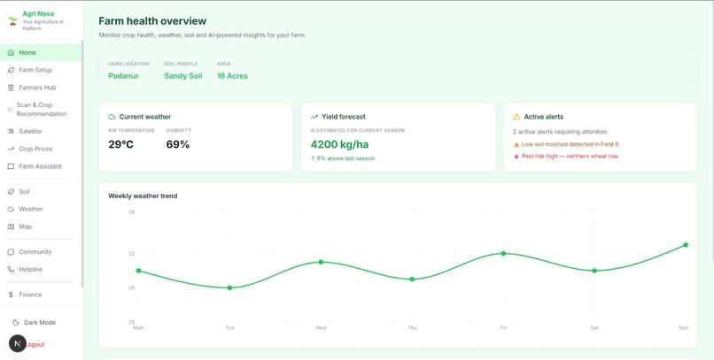
Task: Click Low soil moisture detected in Field B
Action: [x=570, y=144]
